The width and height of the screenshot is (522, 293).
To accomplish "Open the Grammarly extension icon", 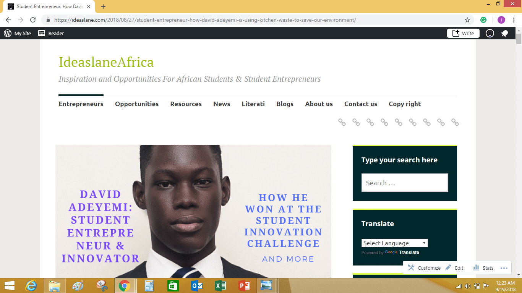I will point(483,20).
